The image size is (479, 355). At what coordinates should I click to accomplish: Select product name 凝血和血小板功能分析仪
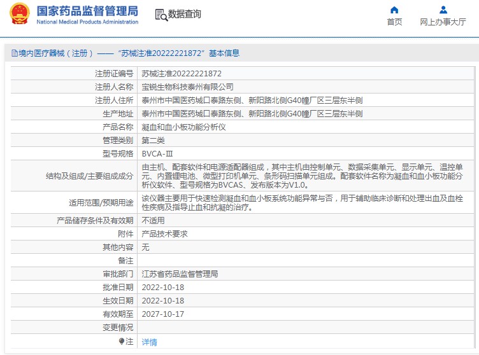tap(183, 127)
